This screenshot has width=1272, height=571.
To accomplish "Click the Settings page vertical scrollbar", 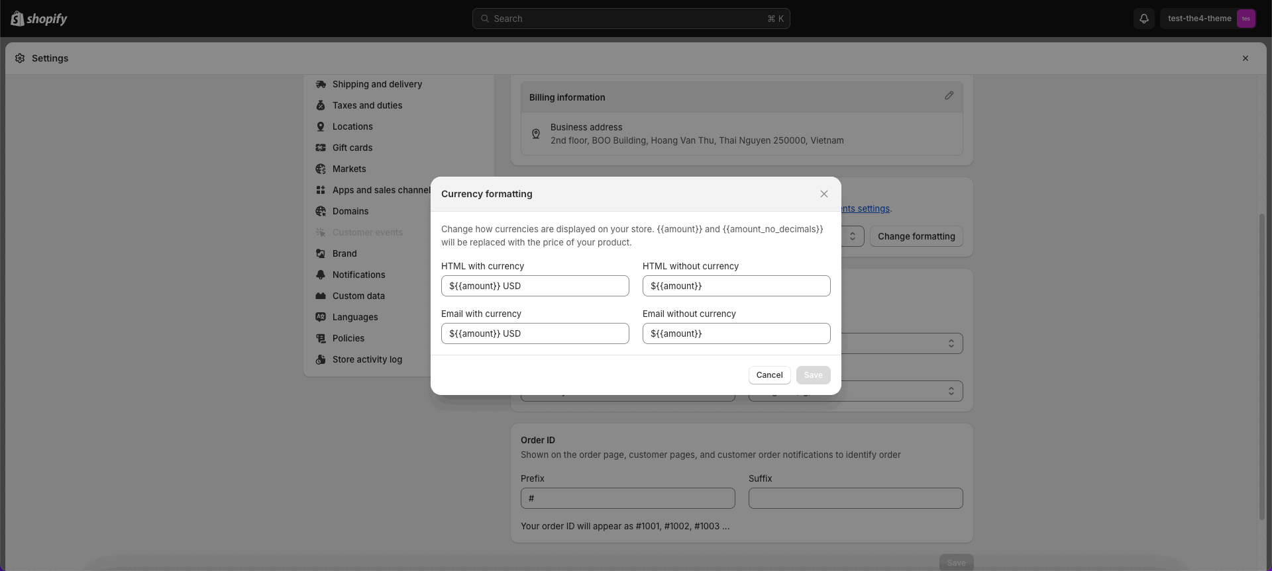I will coord(1262,367).
